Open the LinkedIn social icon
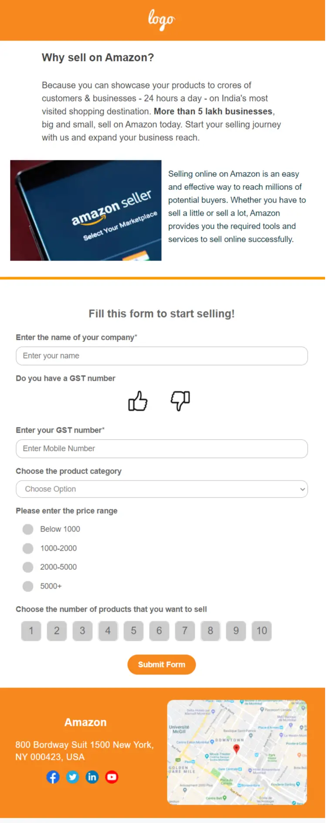The width and height of the screenshot is (326, 823). pos(92,777)
